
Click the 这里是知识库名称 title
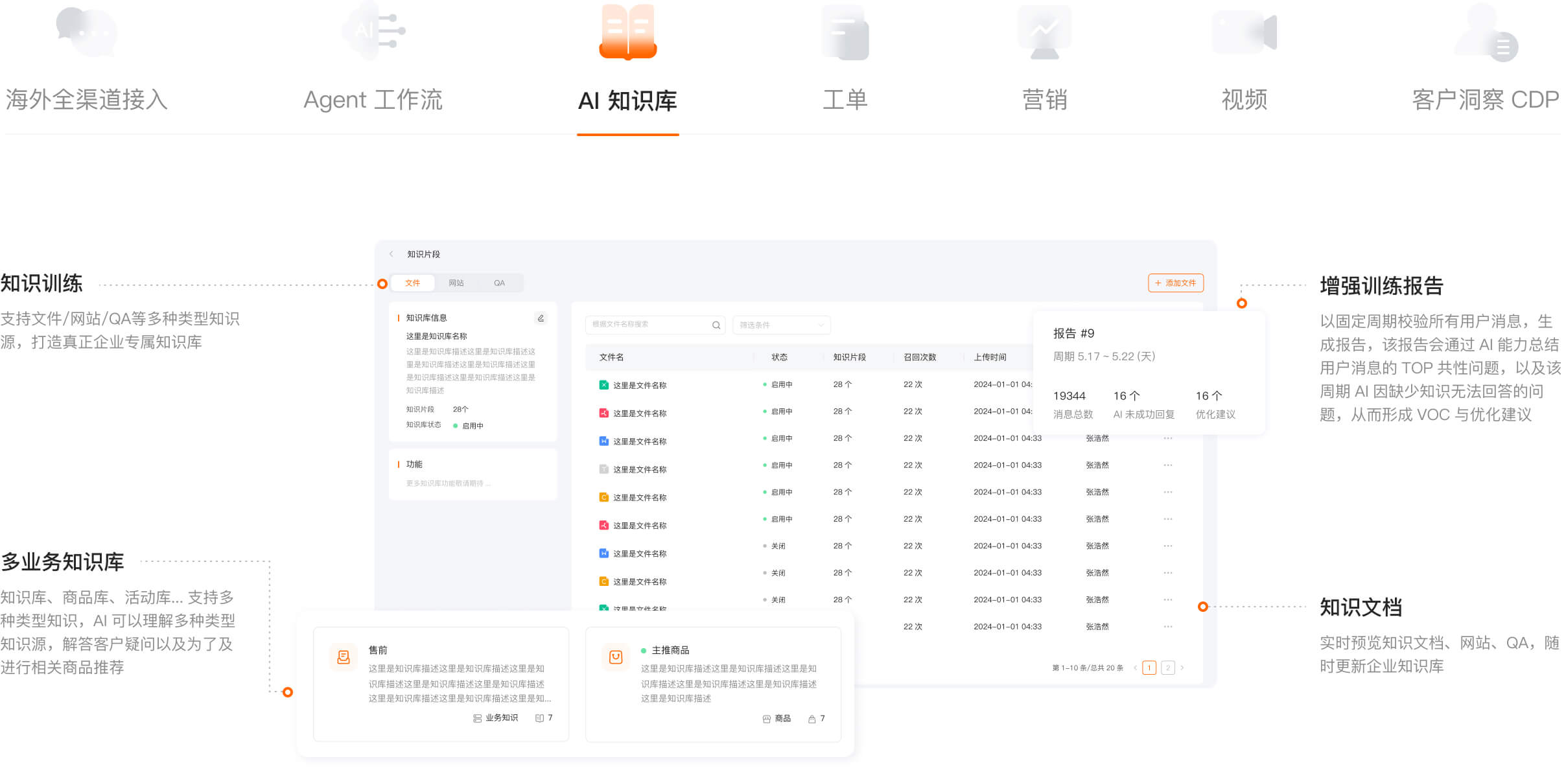pyautogui.click(x=436, y=336)
